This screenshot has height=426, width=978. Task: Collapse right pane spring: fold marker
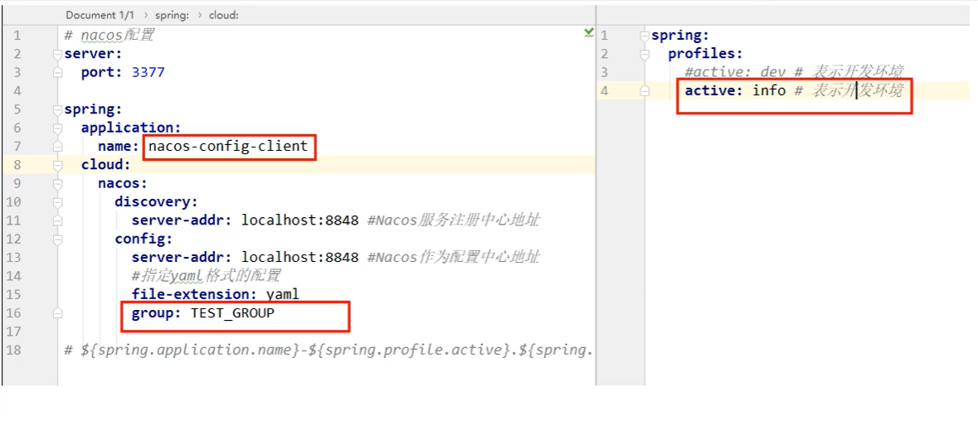tap(645, 36)
